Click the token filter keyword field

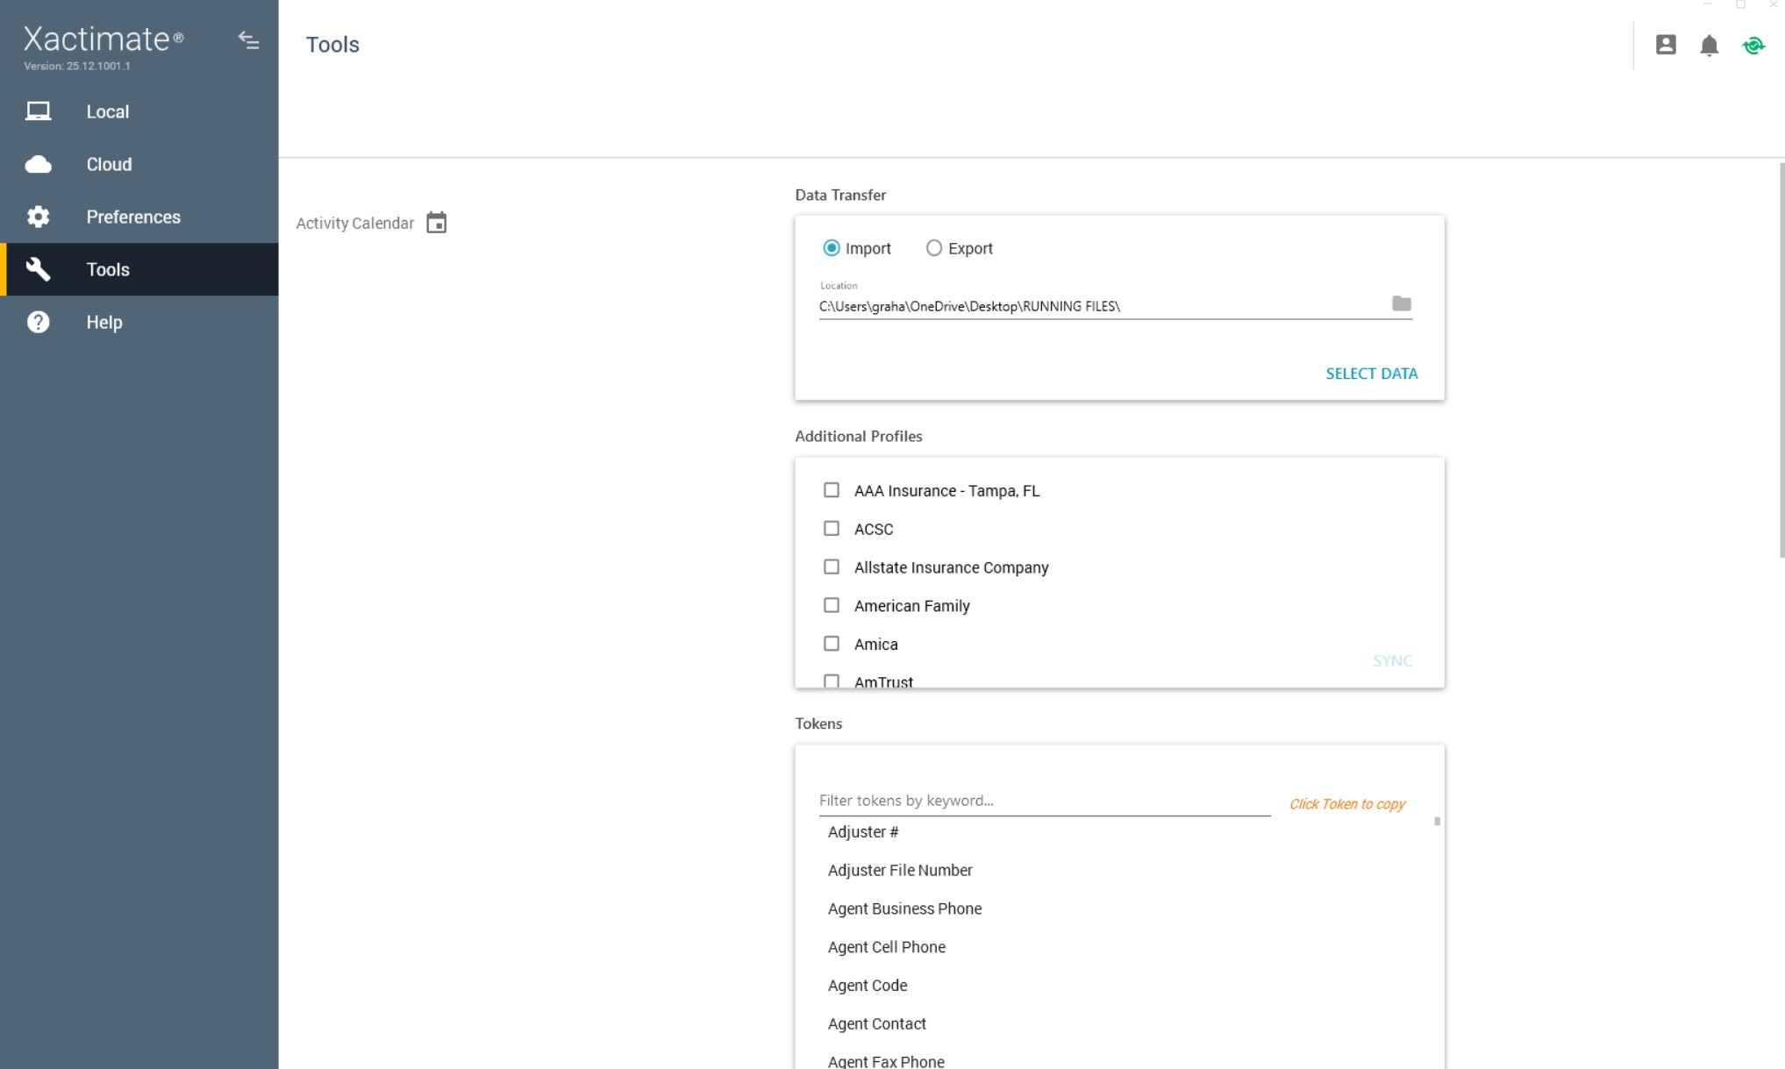[1044, 801]
